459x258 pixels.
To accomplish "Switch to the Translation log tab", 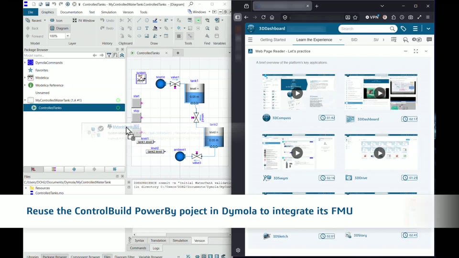I will point(158,240).
